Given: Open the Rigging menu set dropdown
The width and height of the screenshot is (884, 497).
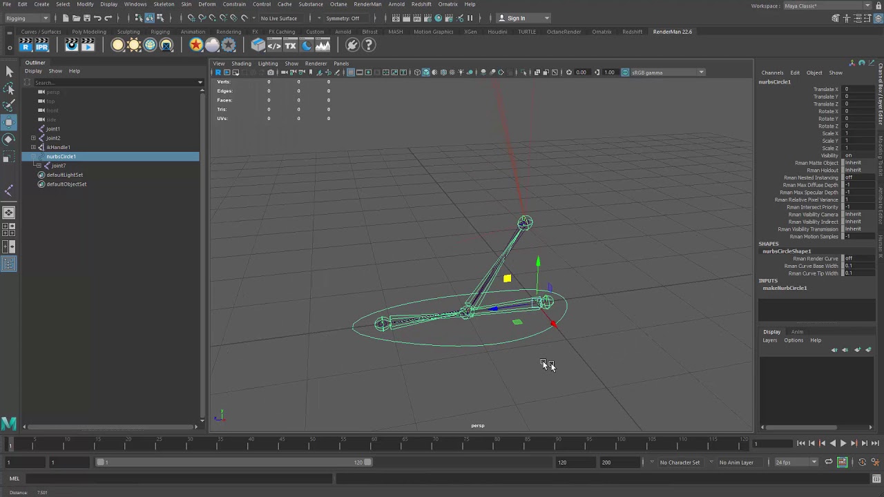Looking at the screenshot, I should [x=27, y=18].
